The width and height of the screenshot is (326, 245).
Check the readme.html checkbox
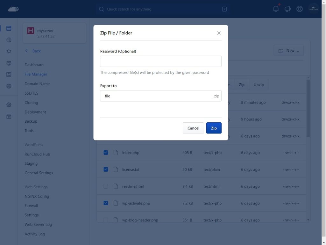tap(106, 186)
